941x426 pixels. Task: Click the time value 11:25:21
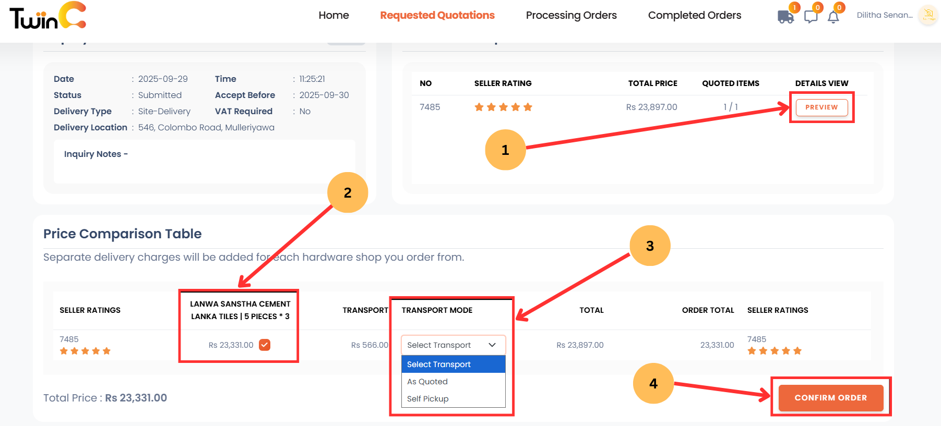312,79
